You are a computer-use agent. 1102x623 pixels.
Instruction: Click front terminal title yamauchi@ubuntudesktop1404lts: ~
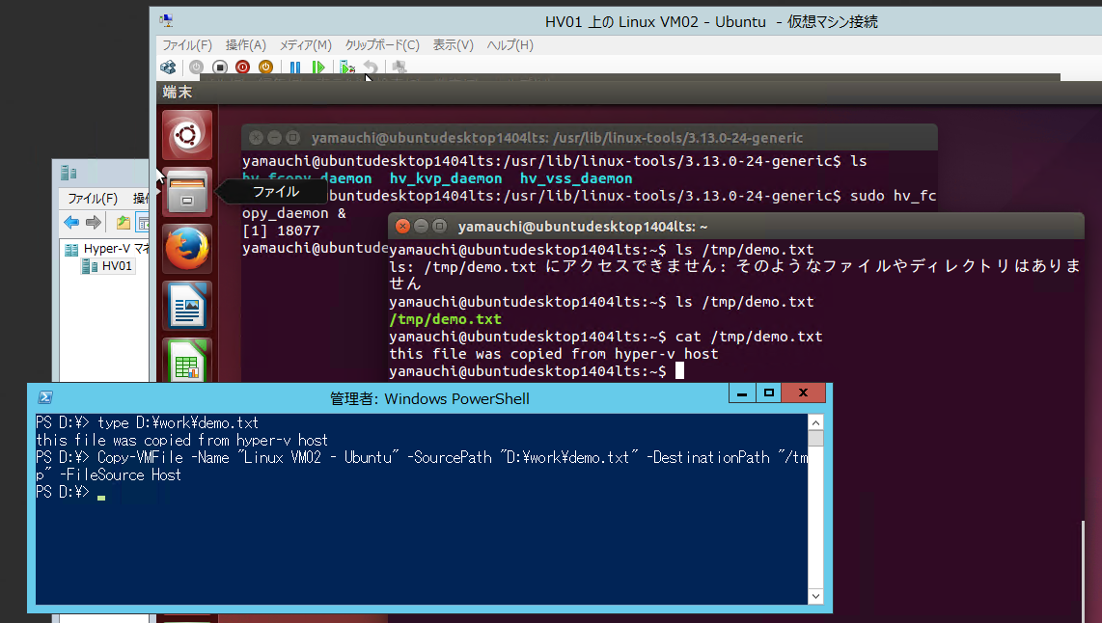pyautogui.click(x=583, y=227)
